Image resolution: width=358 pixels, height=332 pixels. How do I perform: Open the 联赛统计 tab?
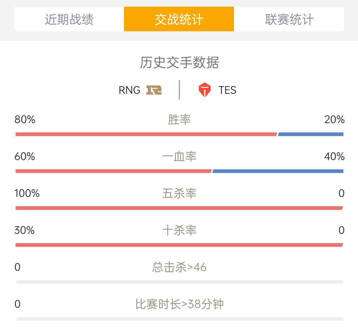point(289,19)
